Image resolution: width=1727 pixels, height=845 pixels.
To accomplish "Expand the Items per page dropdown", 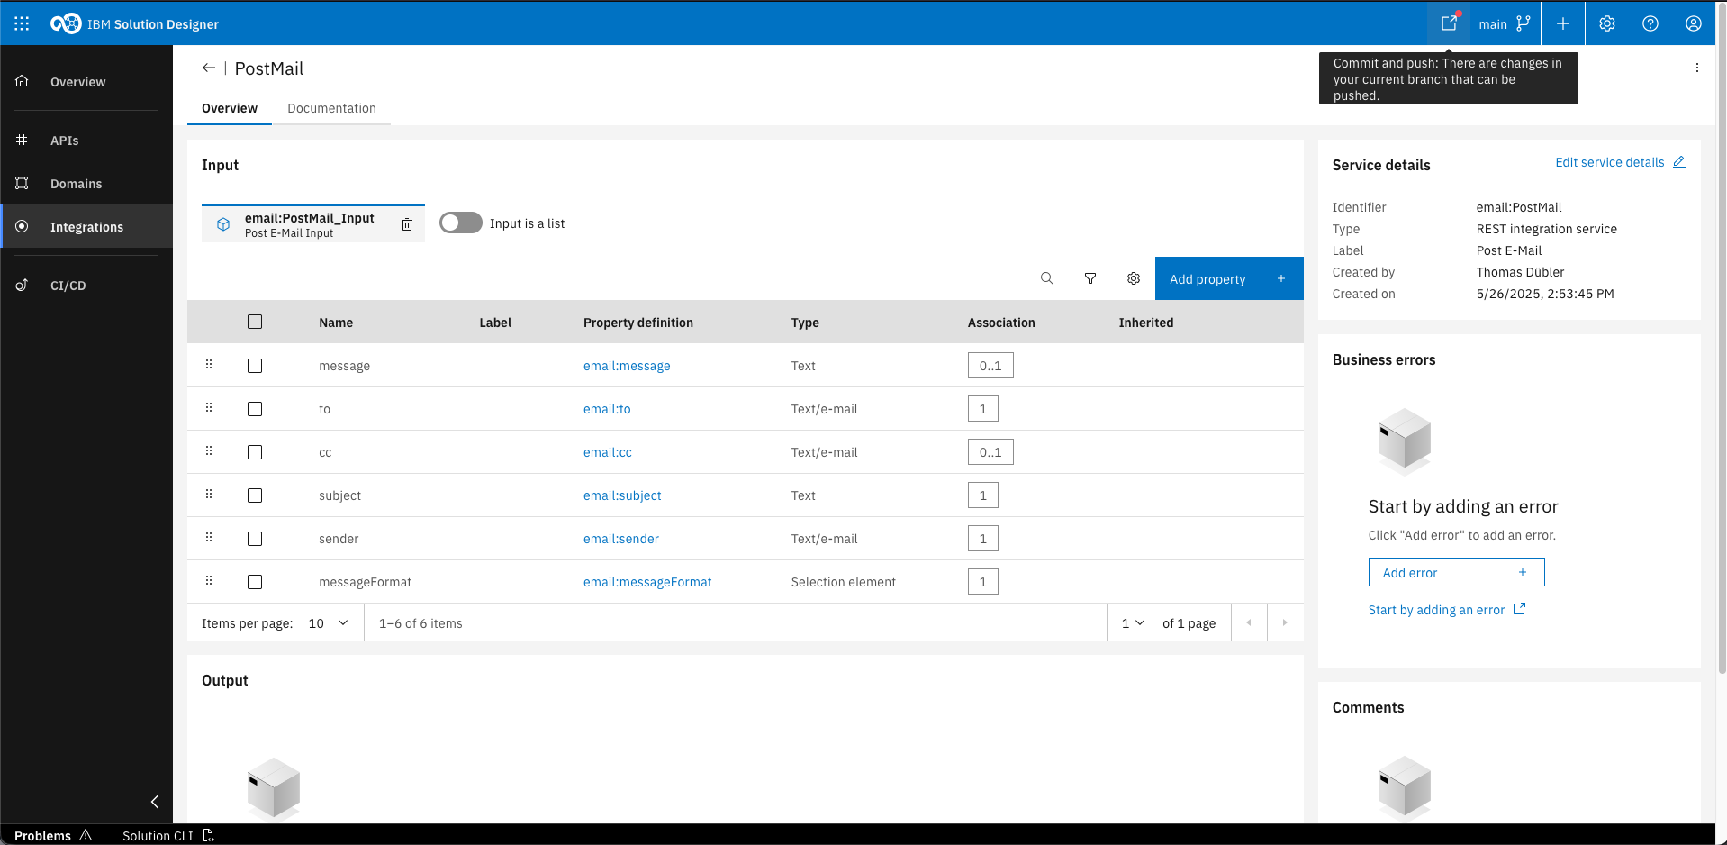I will point(328,623).
